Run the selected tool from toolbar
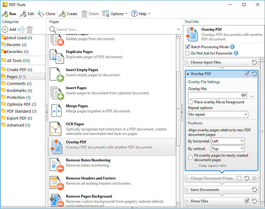 coord(9,14)
